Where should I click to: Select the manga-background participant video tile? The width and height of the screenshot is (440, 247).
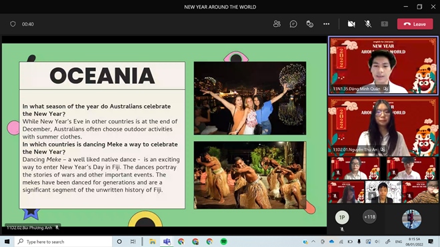tap(383, 192)
